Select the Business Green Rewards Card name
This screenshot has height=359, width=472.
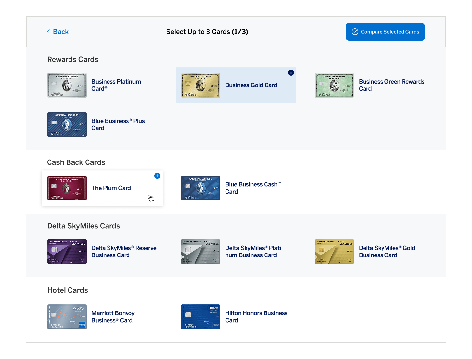(x=392, y=85)
